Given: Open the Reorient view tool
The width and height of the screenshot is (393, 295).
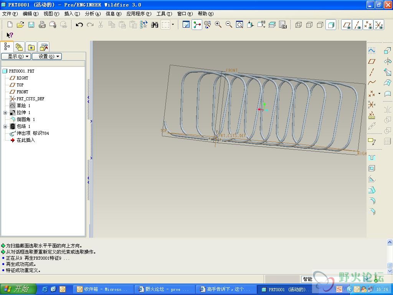Looking at the screenshot, I should click(x=250, y=25).
